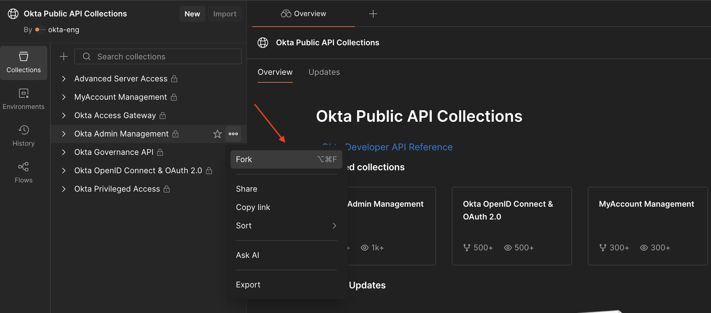The height and width of the screenshot is (313, 711).
Task: Expand the Advanced Server Access collection
Action: (64, 79)
